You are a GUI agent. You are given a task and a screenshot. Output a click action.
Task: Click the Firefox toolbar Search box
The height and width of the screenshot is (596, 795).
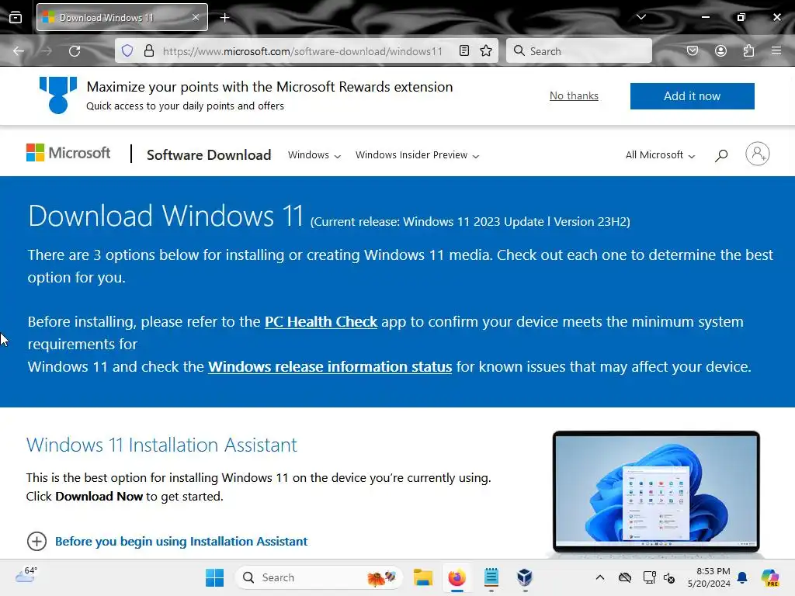point(579,51)
